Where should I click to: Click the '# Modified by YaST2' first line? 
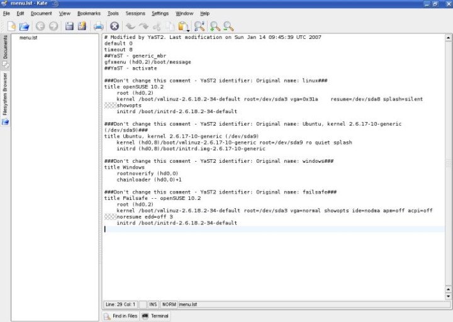[213, 37]
